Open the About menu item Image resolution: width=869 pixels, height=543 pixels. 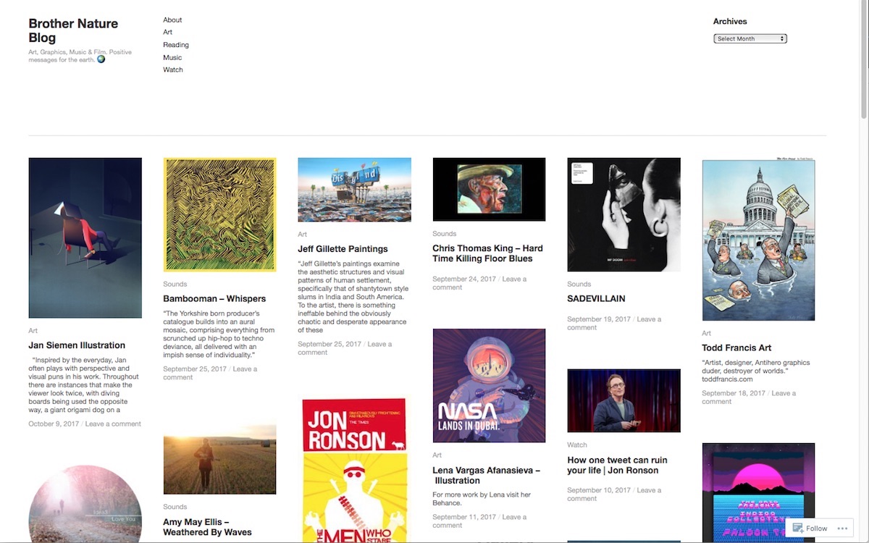click(x=172, y=20)
